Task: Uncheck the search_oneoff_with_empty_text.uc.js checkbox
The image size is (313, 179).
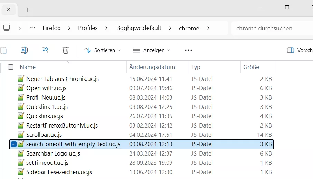Action: coord(14,144)
